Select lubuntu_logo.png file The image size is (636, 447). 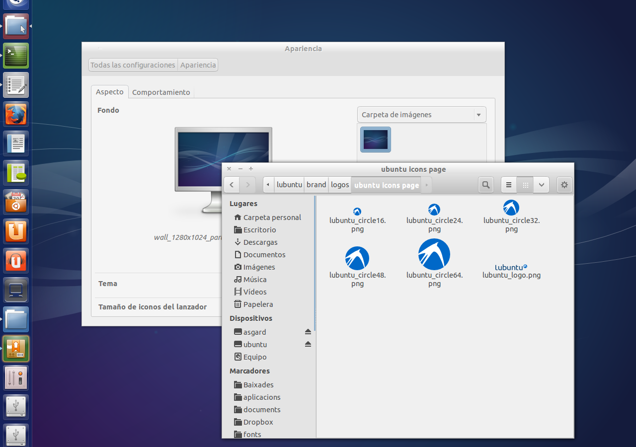(x=511, y=271)
